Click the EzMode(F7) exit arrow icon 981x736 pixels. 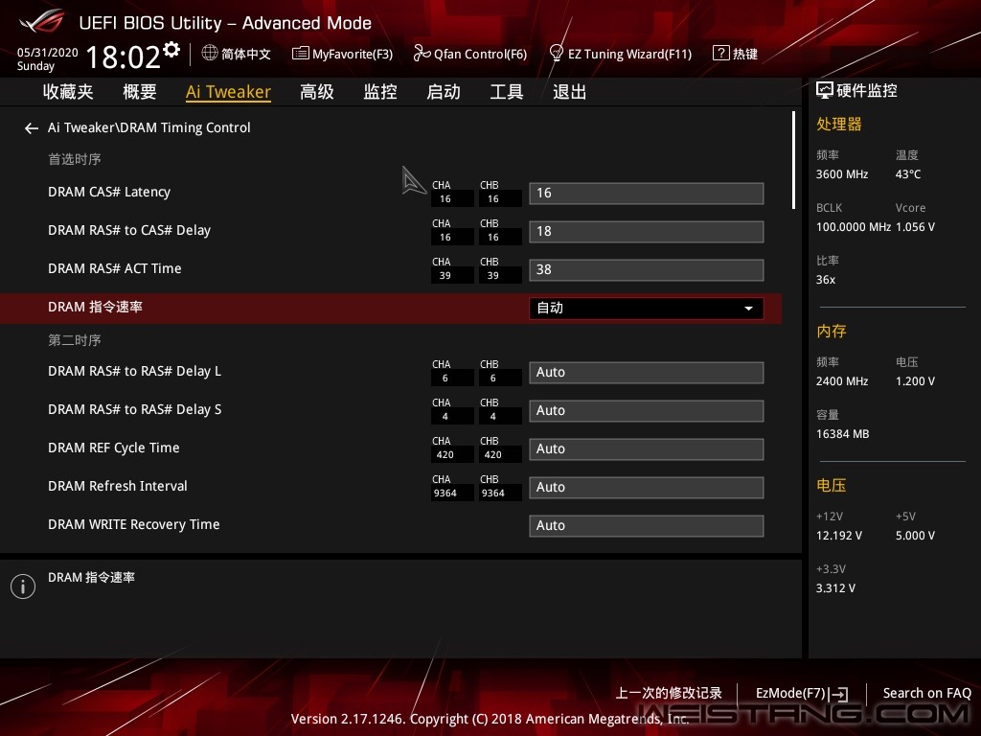[838, 694]
